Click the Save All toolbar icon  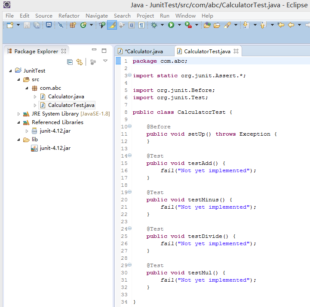click(37, 25)
